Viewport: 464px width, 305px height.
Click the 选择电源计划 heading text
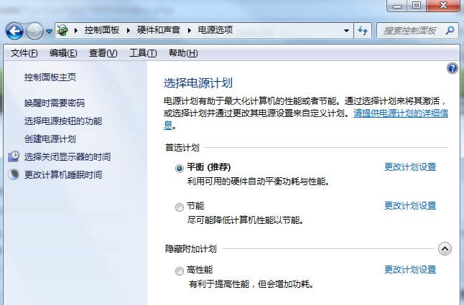(198, 83)
